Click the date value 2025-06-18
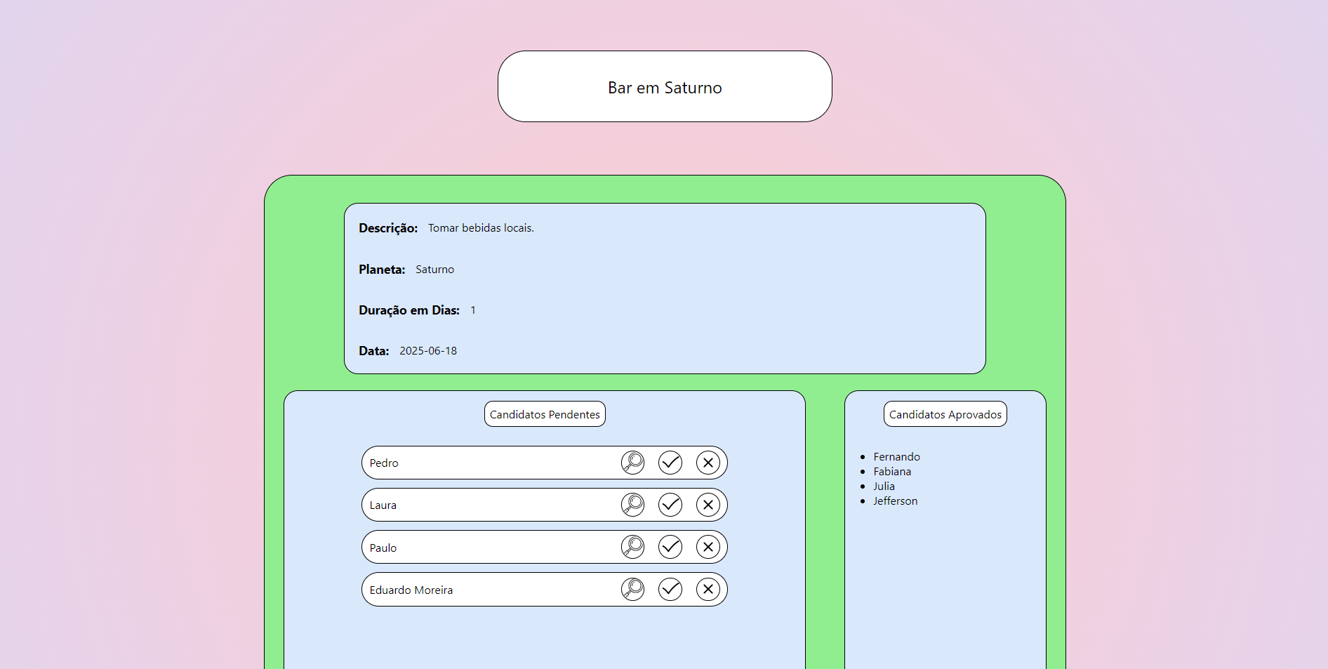Viewport: 1328px width, 669px height. [x=428, y=351]
